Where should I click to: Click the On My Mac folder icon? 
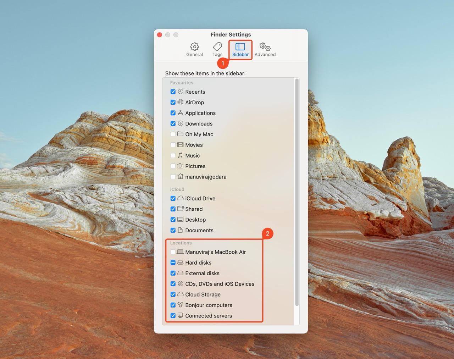click(x=181, y=134)
